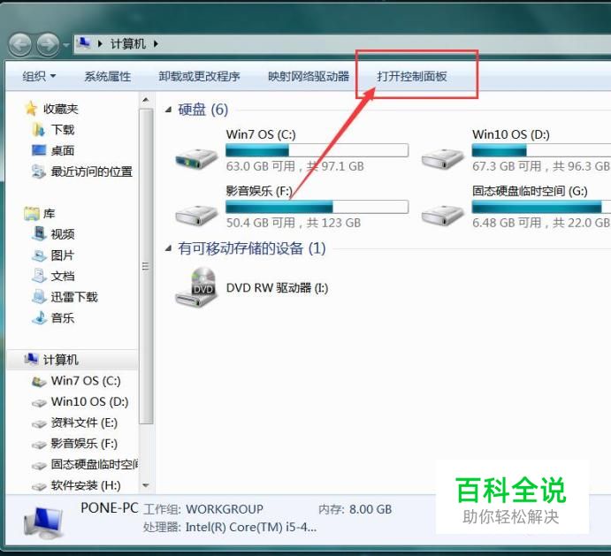Select the 库 libraries icon
This screenshot has width=611, height=556.
(32, 213)
